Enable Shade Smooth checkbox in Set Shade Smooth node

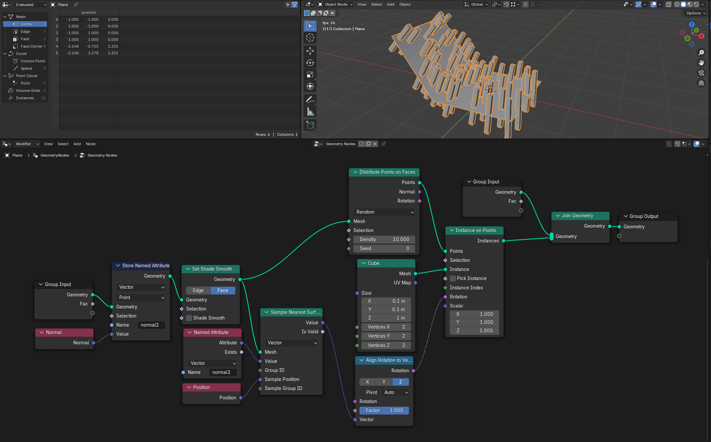click(x=189, y=318)
